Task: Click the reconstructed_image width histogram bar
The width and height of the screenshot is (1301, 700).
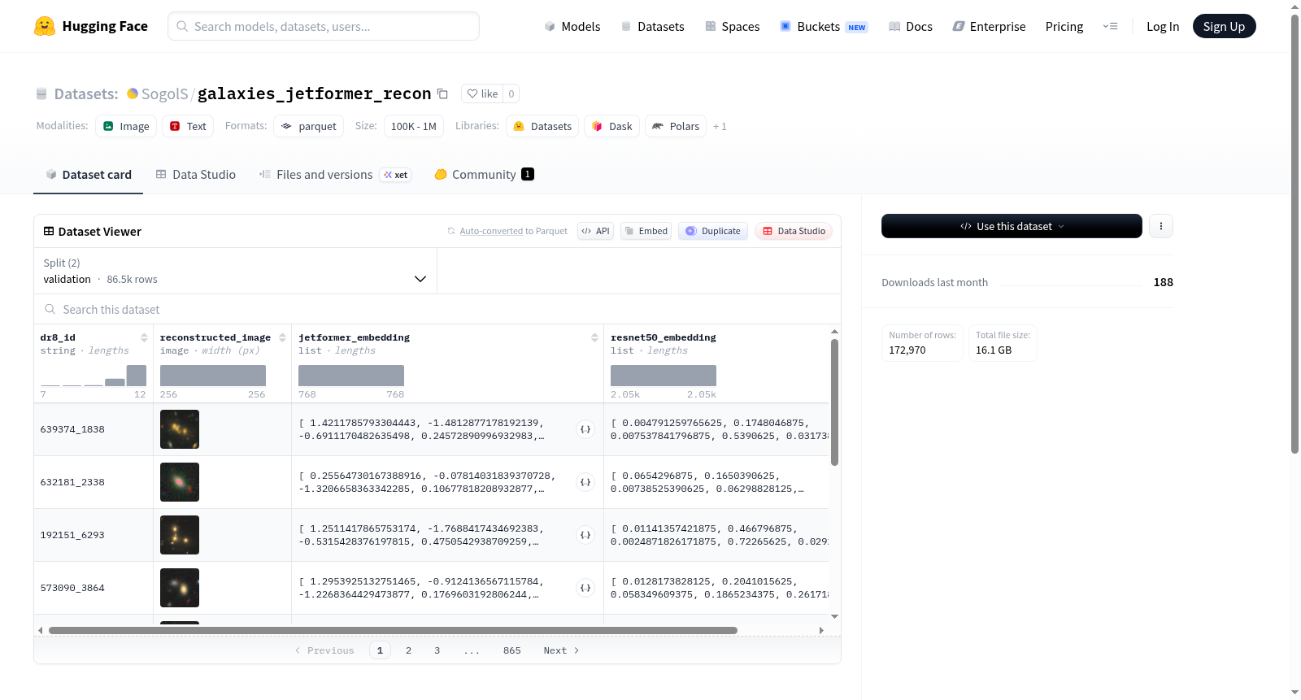Action: pos(213,376)
